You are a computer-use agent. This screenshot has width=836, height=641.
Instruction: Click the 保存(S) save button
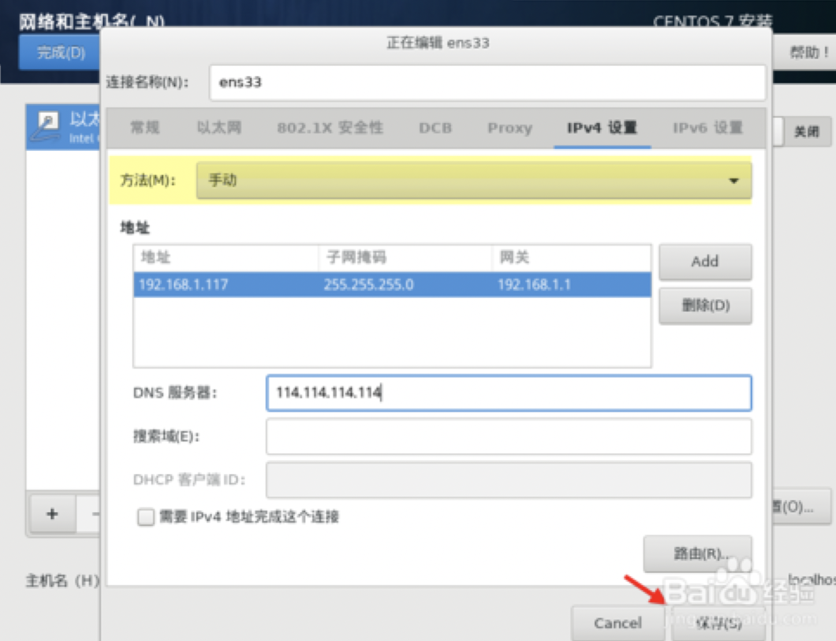point(718,623)
